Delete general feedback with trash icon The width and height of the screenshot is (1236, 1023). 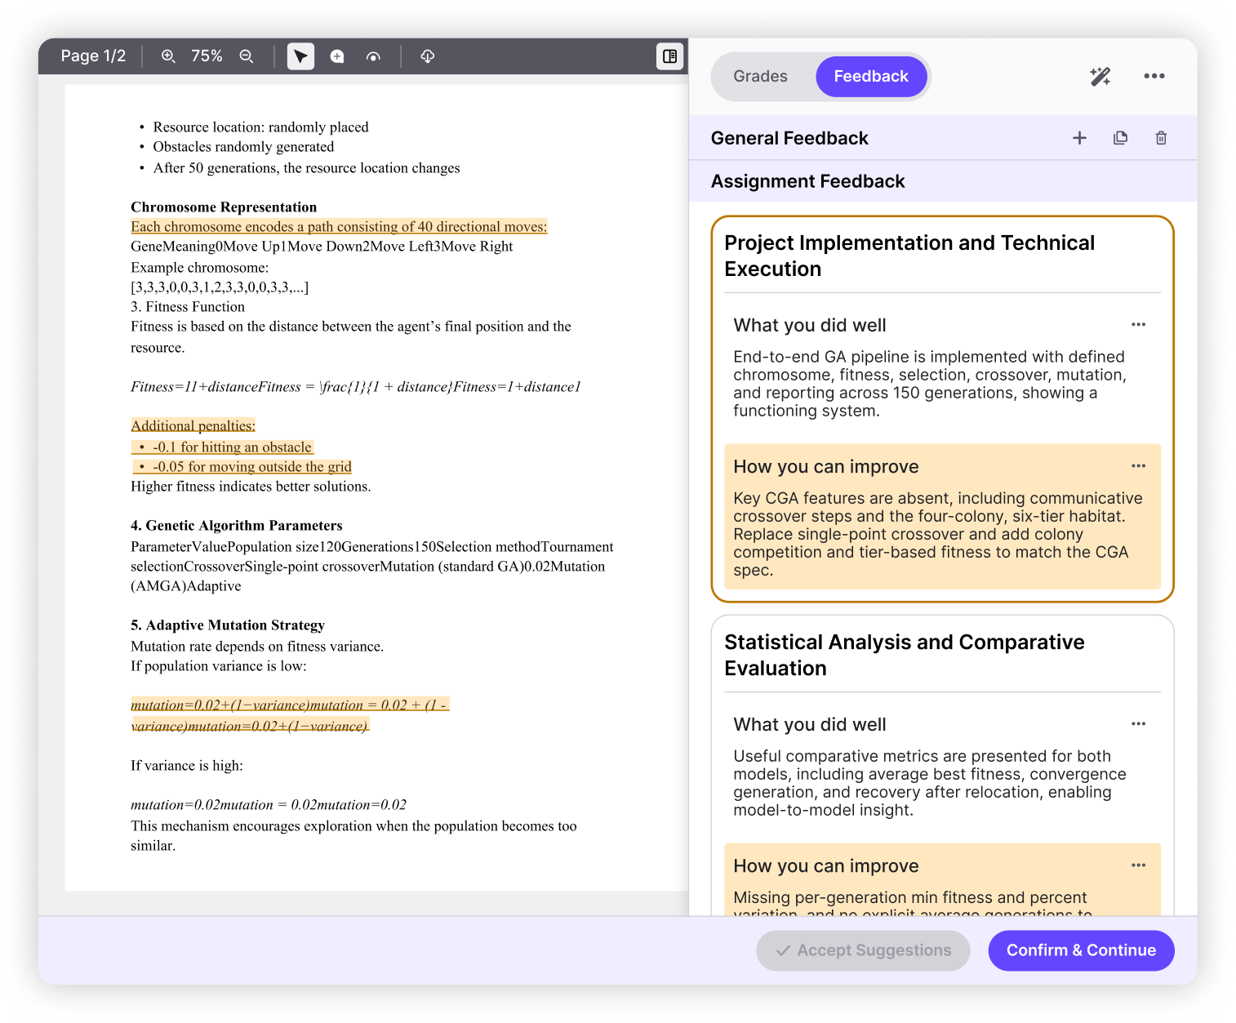coord(1161,138)
